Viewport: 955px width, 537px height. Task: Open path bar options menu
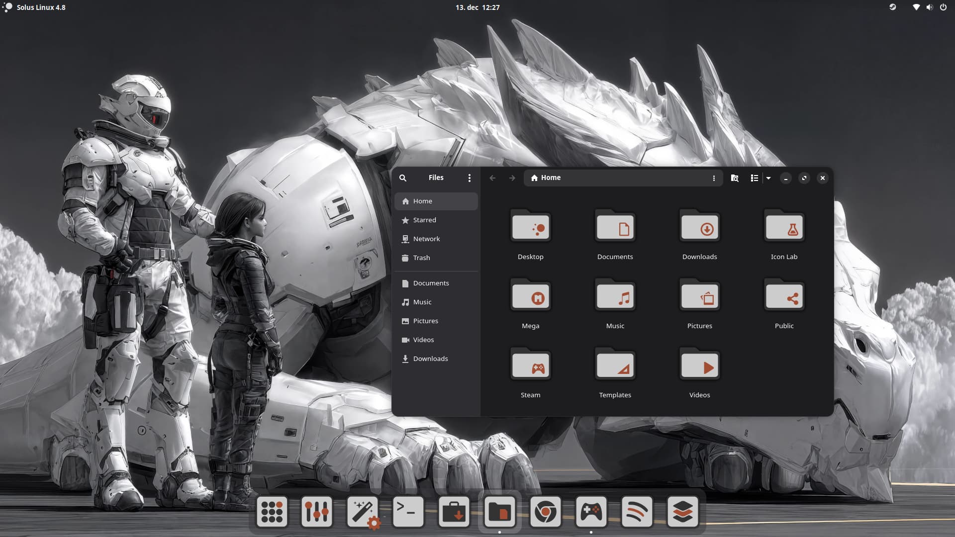click(x=714, y=178)
